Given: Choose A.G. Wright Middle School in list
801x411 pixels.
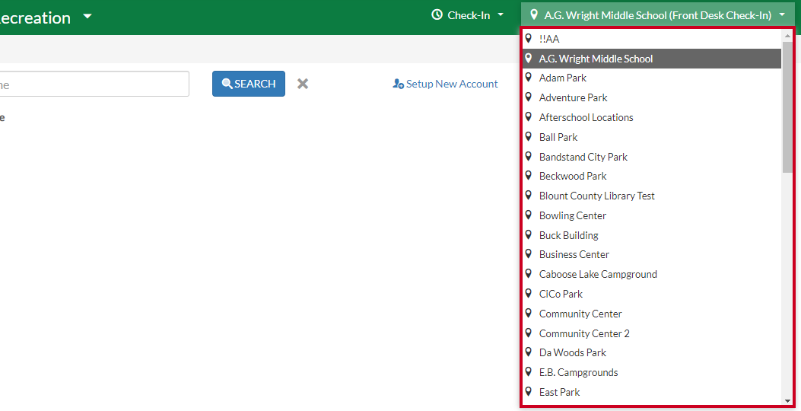Looking at the screenshot, I should (652, 59).
